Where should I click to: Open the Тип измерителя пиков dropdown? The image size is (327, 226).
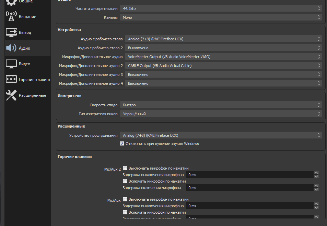point(221,114)
